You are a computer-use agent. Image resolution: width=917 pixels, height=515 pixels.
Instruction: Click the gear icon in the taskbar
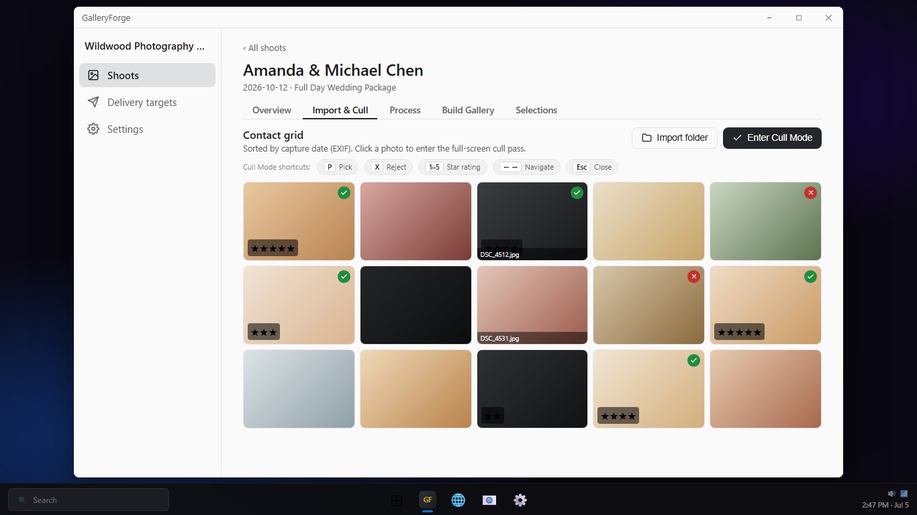coord(520,500)
